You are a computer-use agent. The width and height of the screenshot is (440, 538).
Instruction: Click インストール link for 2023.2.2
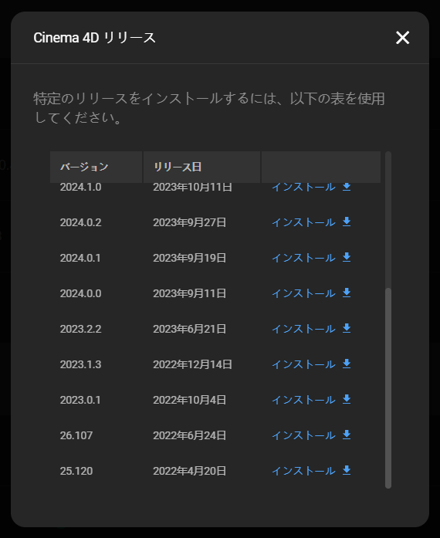[x=303, y=329]
